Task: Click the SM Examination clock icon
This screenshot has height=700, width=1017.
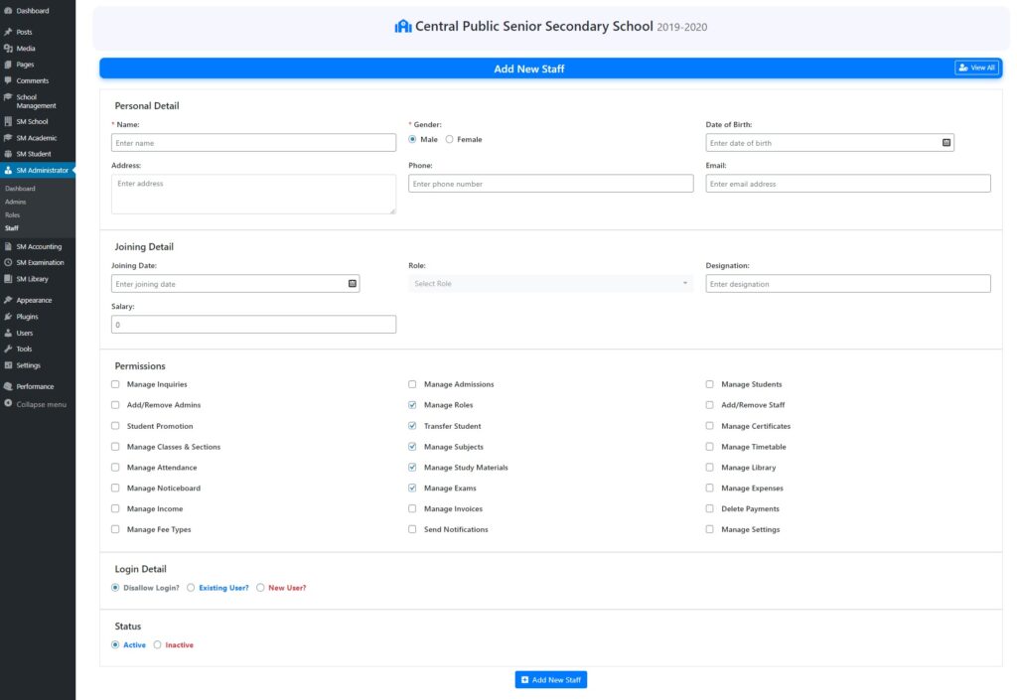Action: pyautogui.click(x=8, y=263)
